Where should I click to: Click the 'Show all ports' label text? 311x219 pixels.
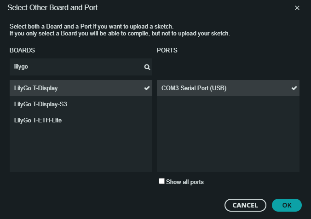pos(185,182)
